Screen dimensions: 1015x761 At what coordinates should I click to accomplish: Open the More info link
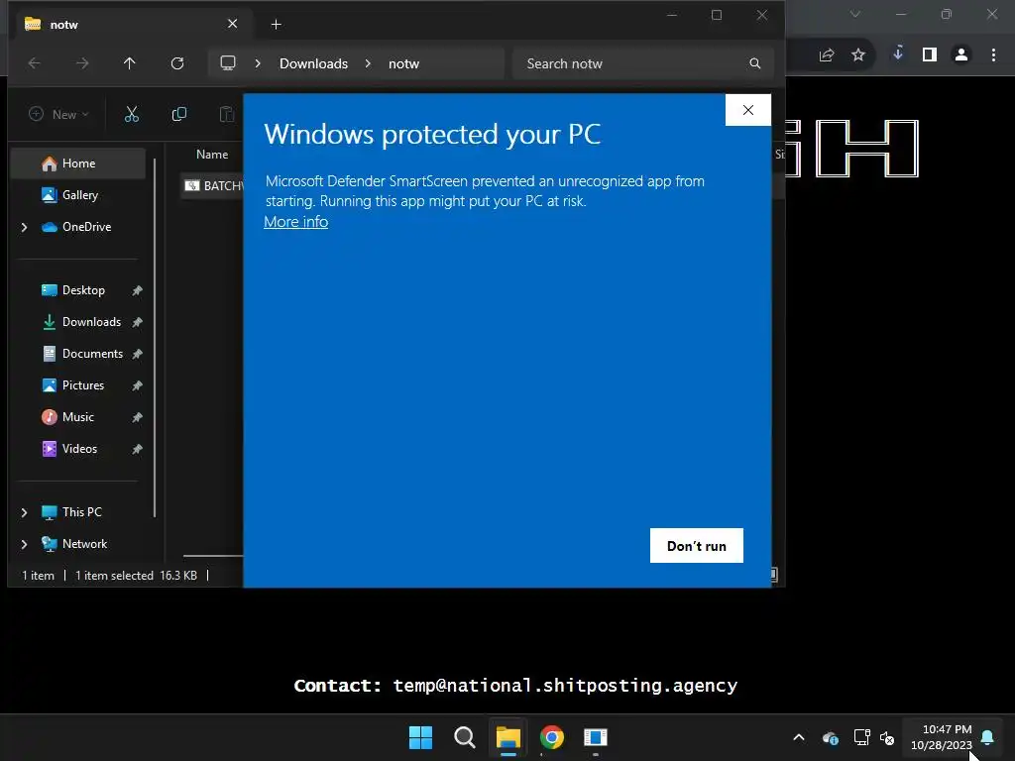[x=295, y=222]
